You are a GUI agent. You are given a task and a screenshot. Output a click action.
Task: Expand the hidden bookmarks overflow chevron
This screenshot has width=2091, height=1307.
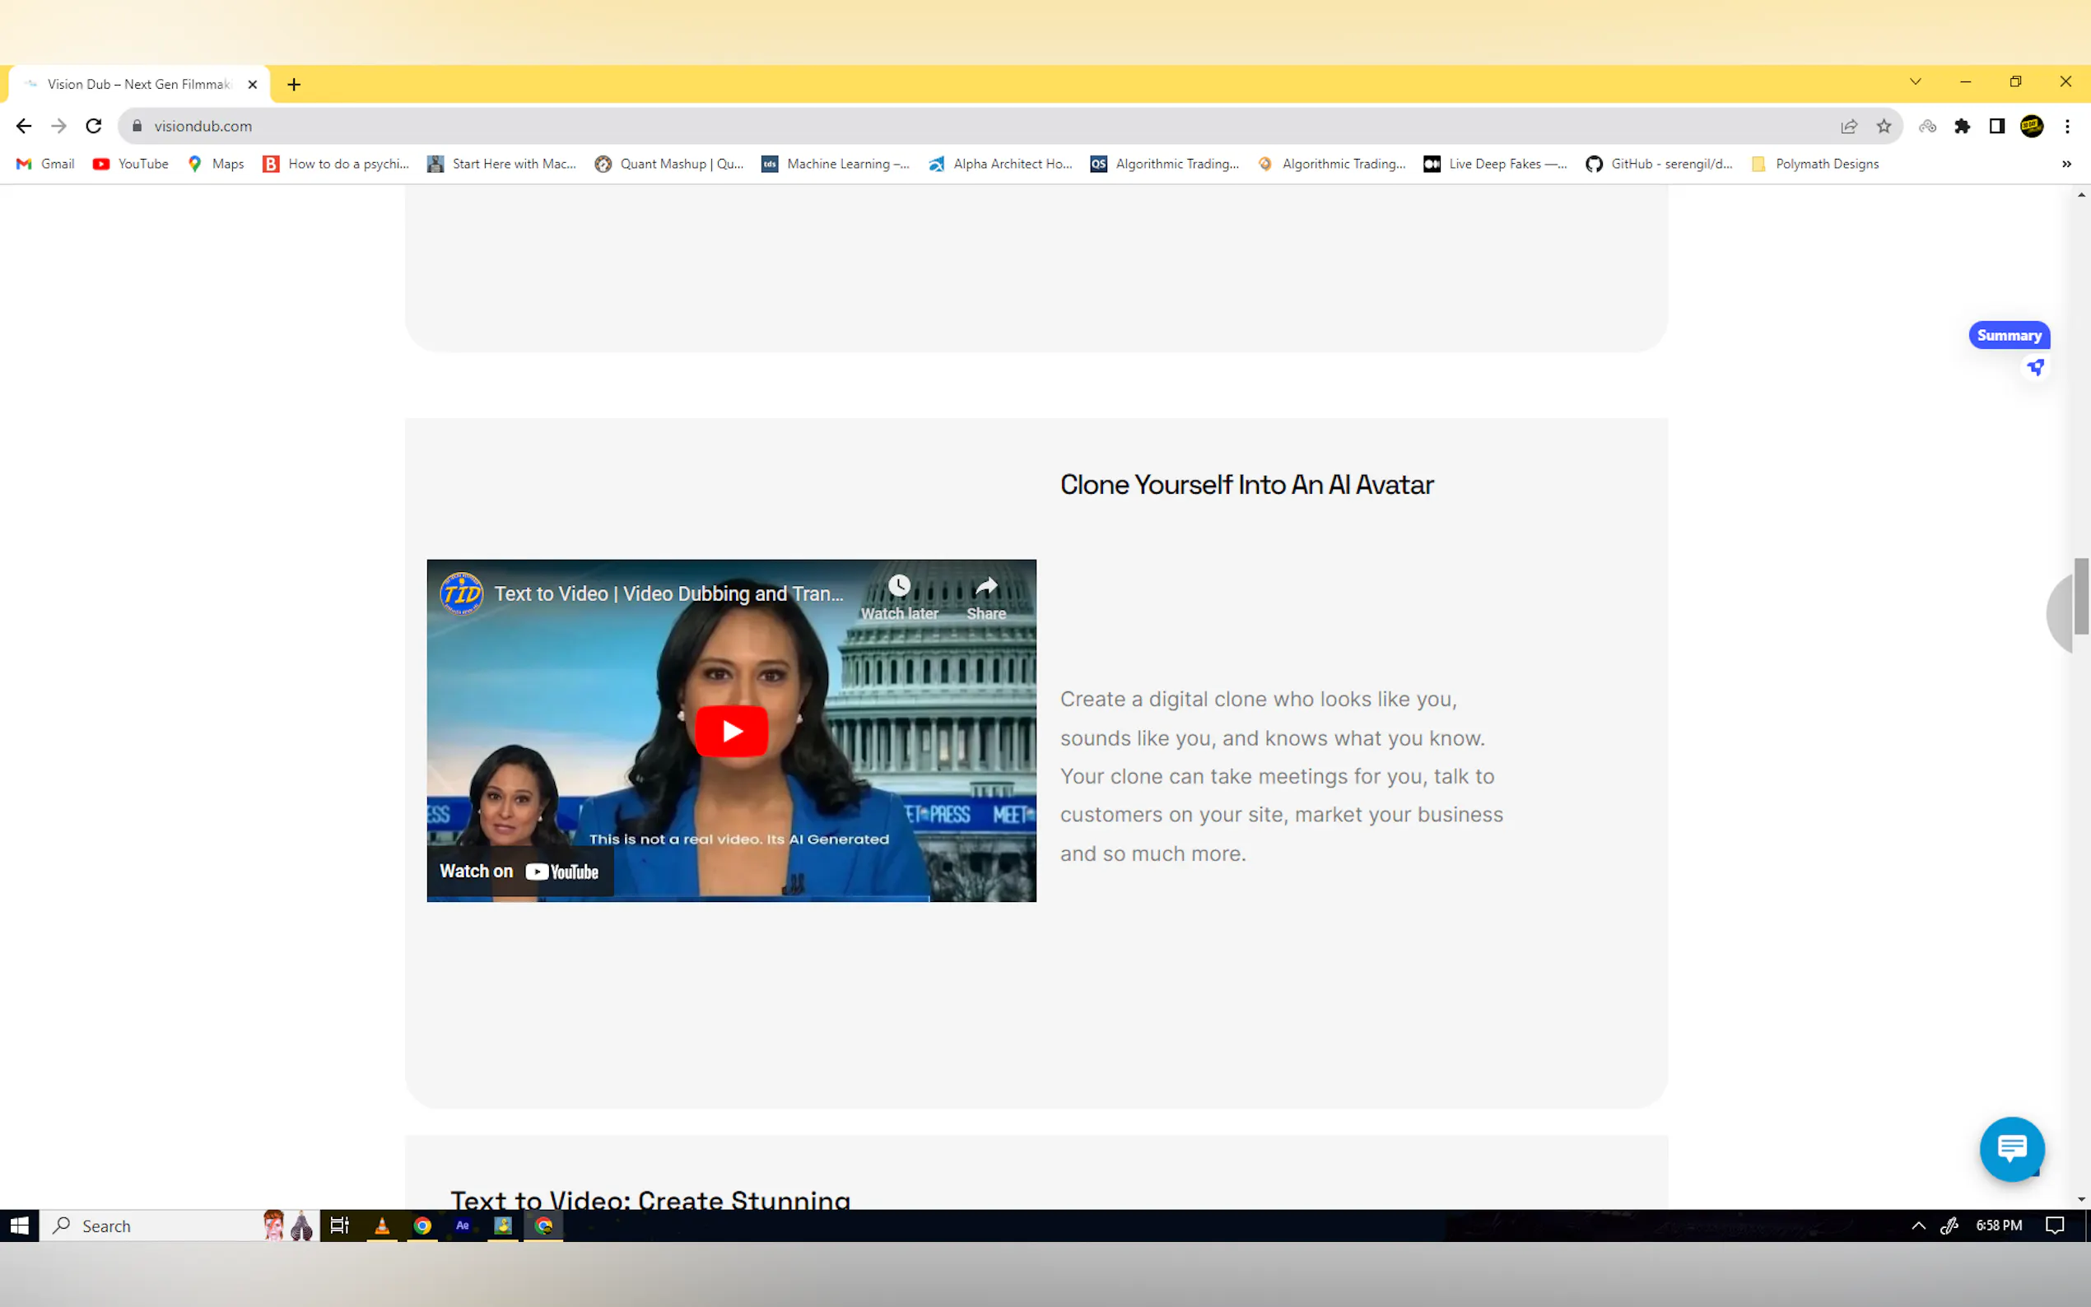2066,165
